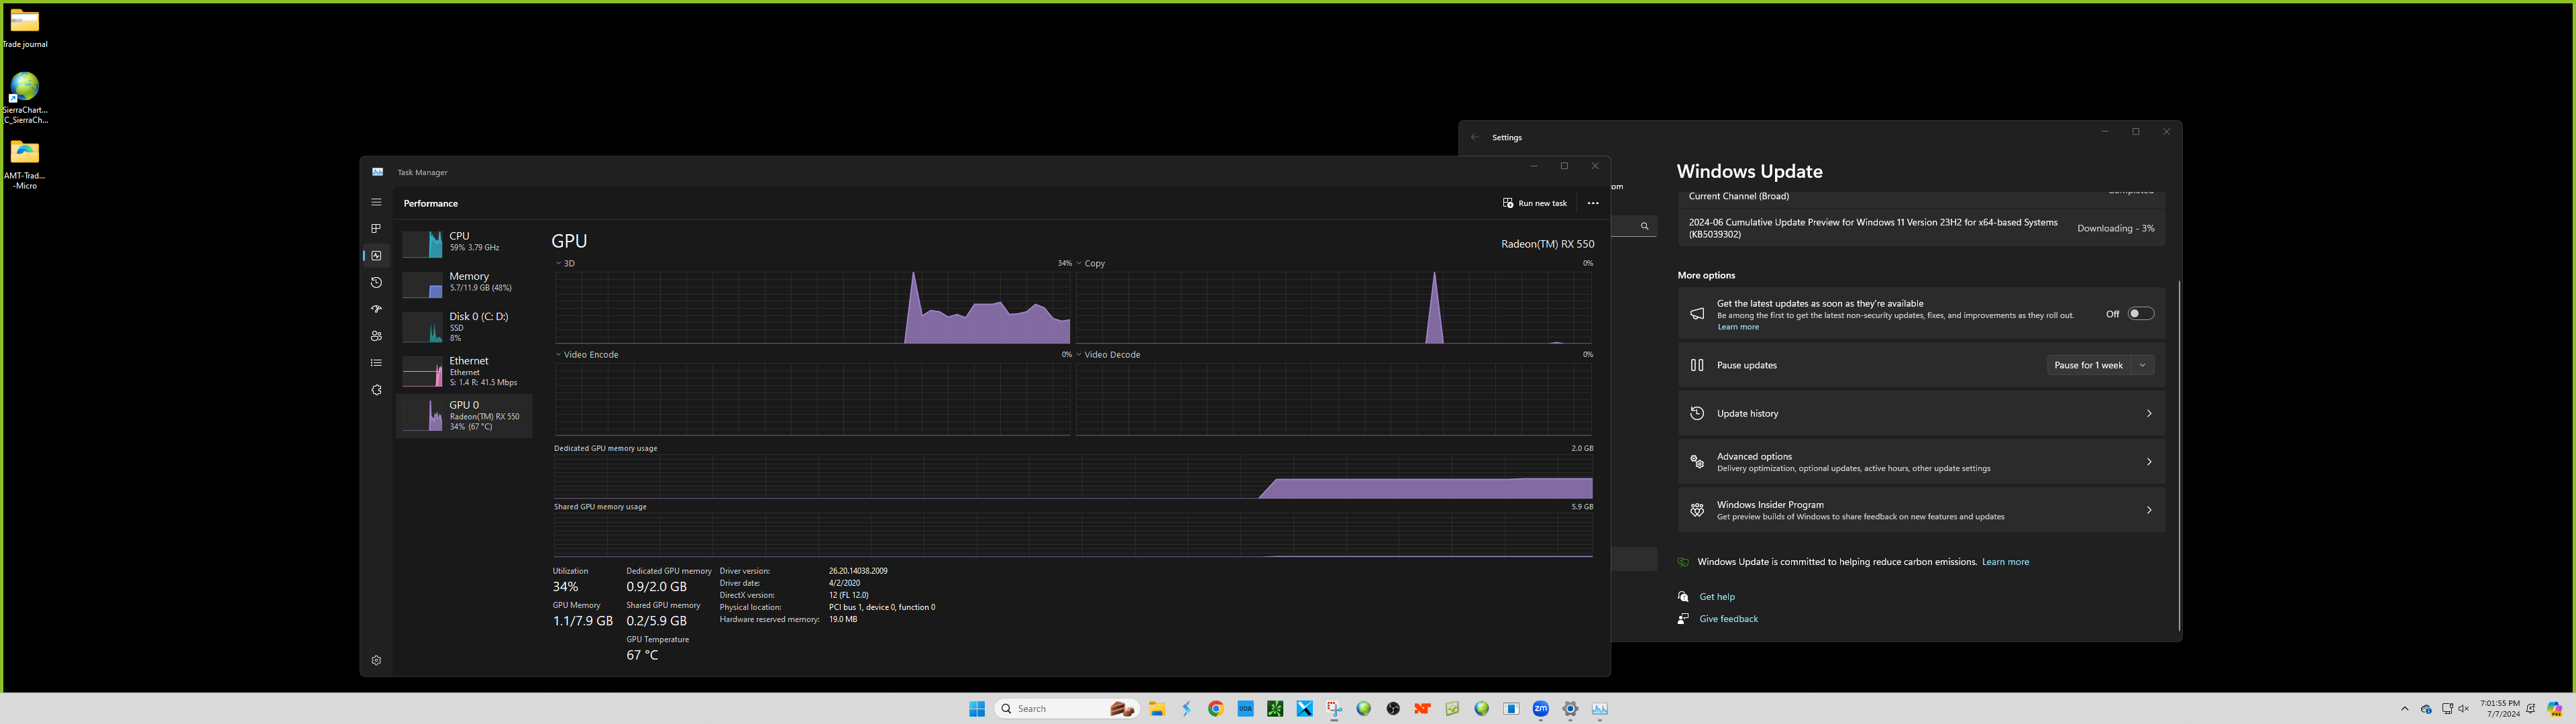2576x724 pixels.
Task: Open Advanced options in Windows Update
Action: (1921, 462)
